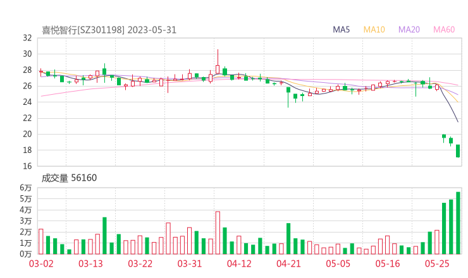This screenshot has height=278, width=468.
Task: Click the volume axis label 2万
Action: click(x=26, y=232)
